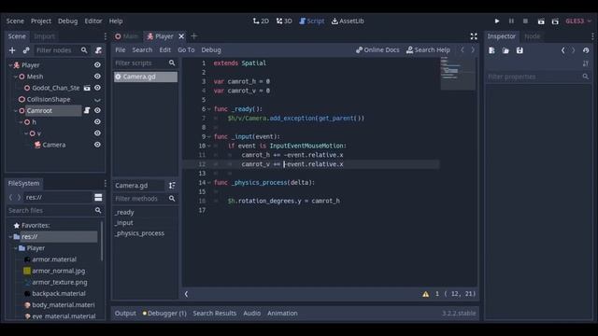Open the Project menu
598x336 pixels.
tap(41, 21)
